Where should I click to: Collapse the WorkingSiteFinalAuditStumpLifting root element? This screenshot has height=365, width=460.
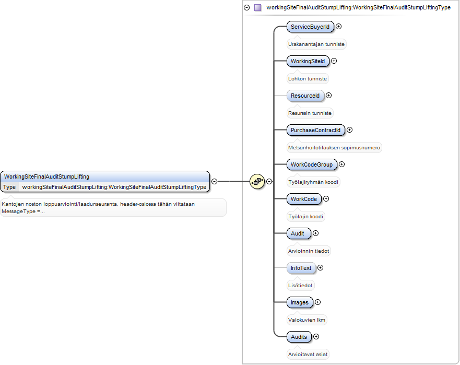coord(215,182)
